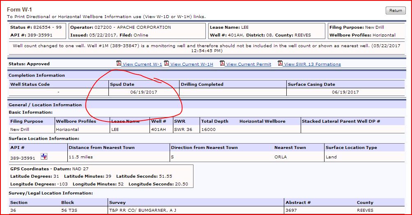Click the Latitude Seconds 51.55 text
This screenshot has width=412, height=215.
tap(144, 176)
